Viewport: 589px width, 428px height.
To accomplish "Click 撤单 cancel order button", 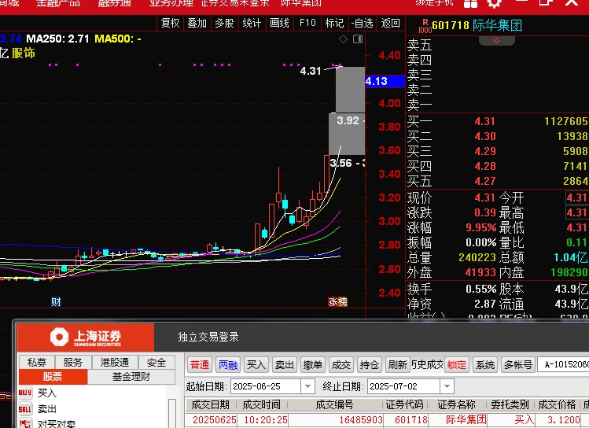I will (x=313, y=364).
